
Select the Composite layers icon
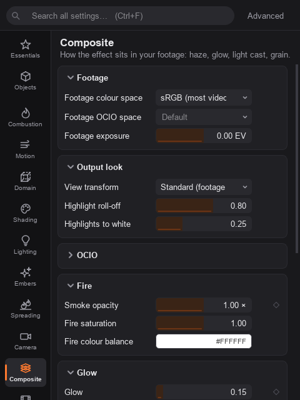[x=26, y=368]
